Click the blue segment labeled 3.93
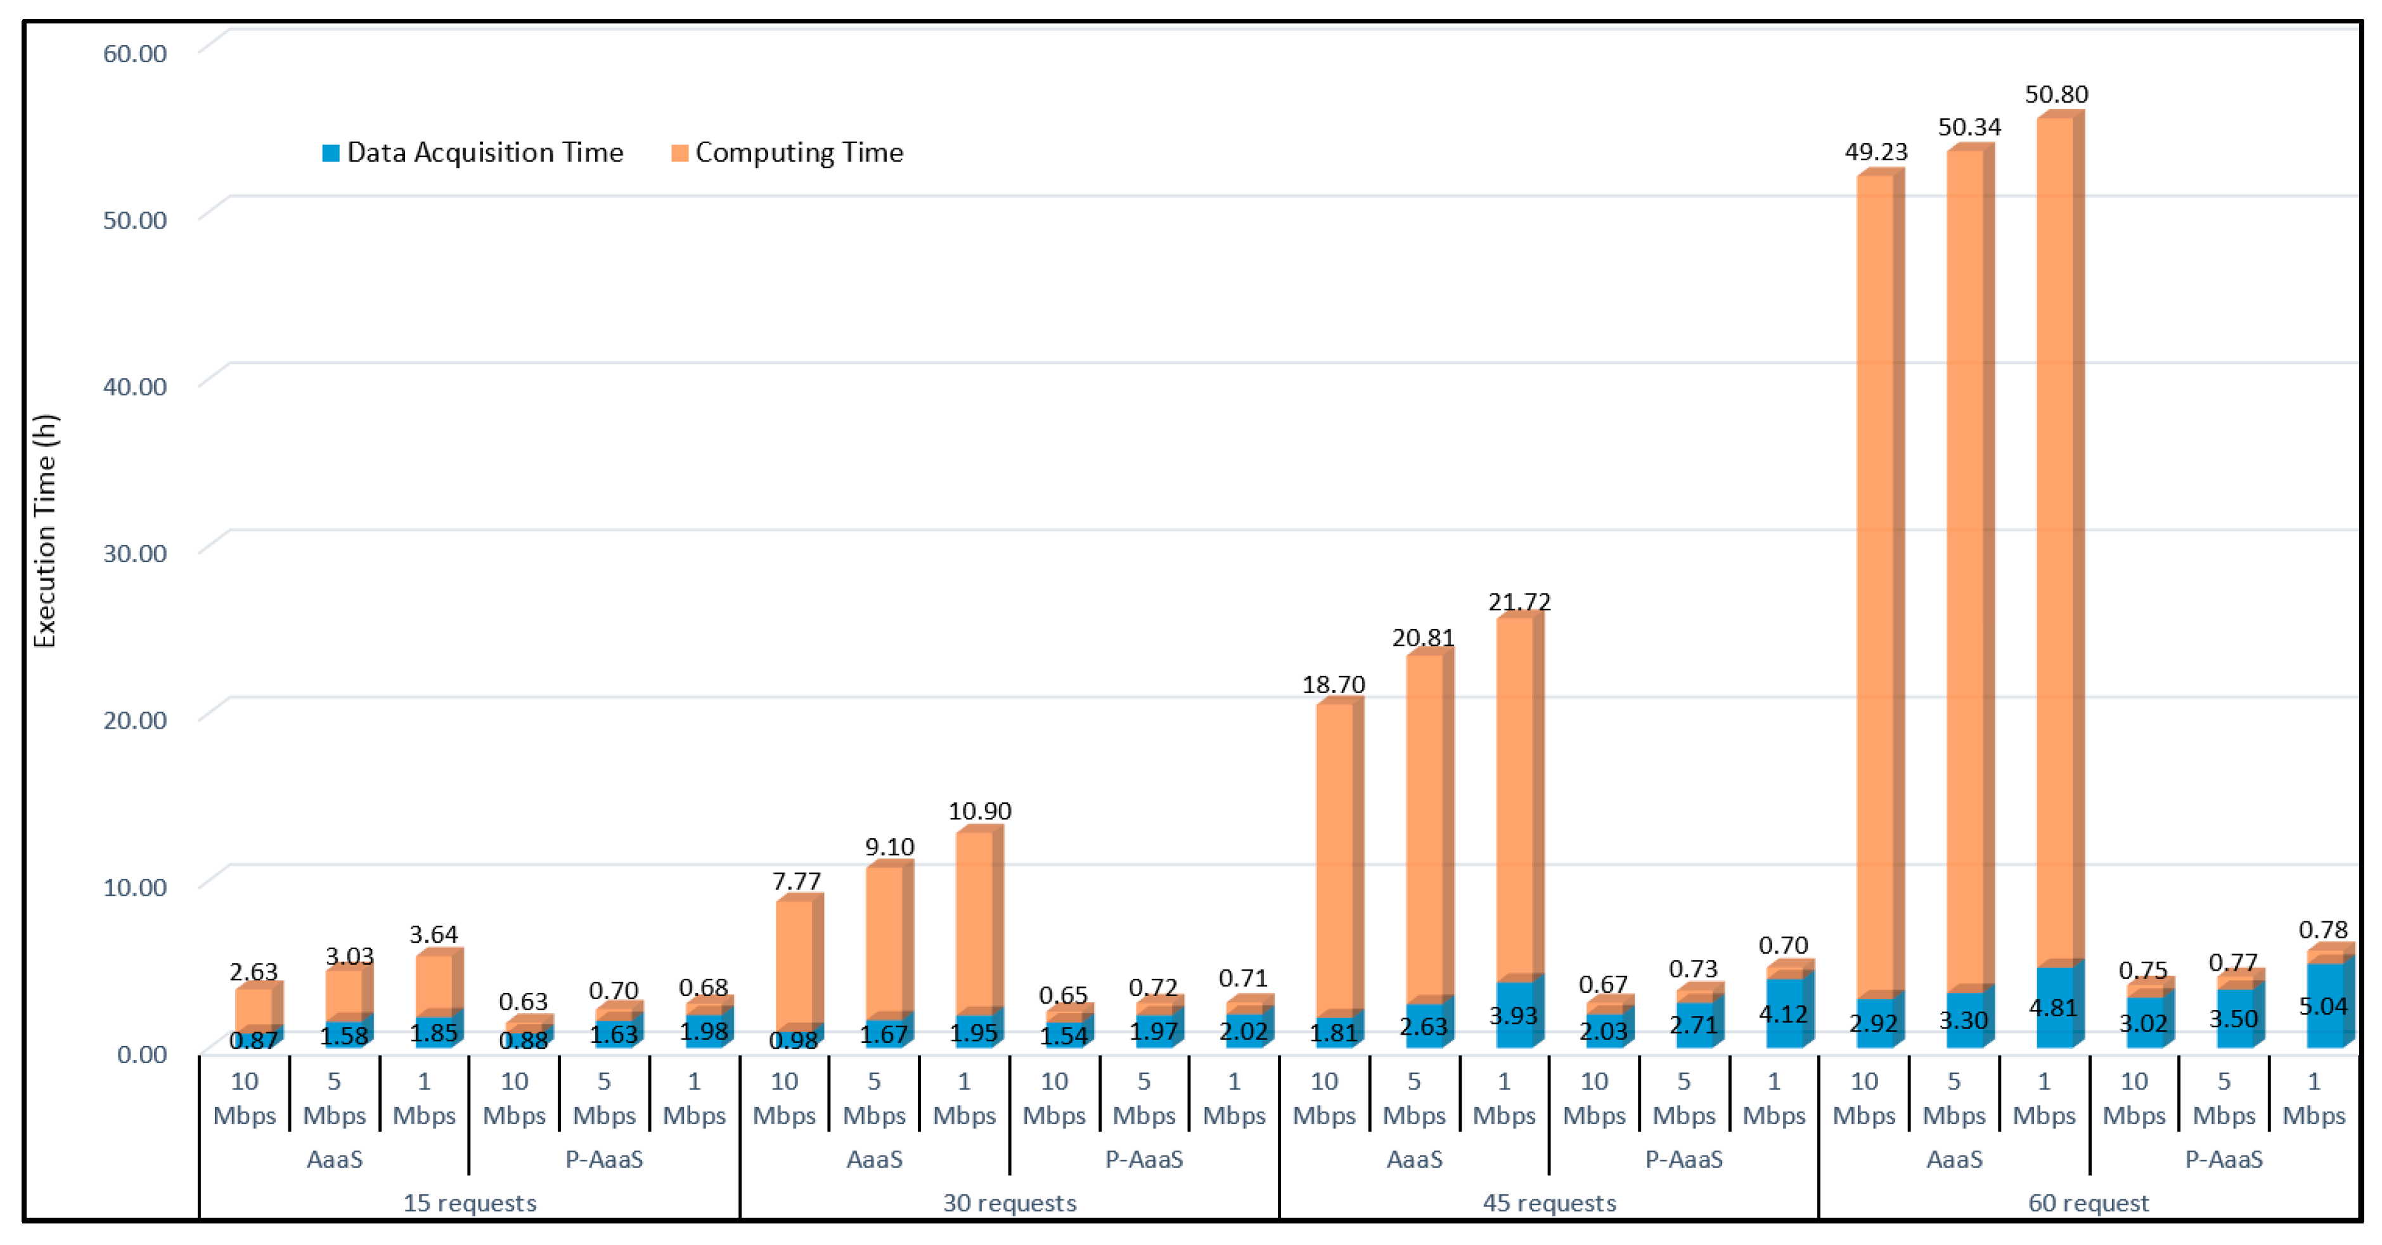This screenshot has width=2382, height=1245. pyautogui.click(x=1514, y=1015)
